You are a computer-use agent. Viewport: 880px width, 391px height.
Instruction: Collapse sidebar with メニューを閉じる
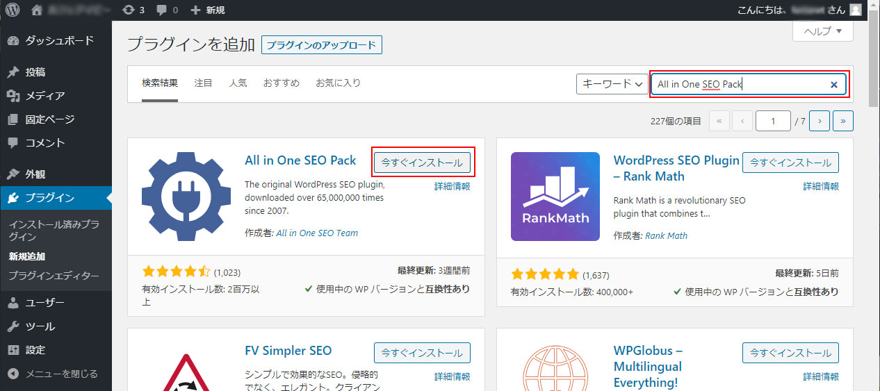tap(56, 374)
